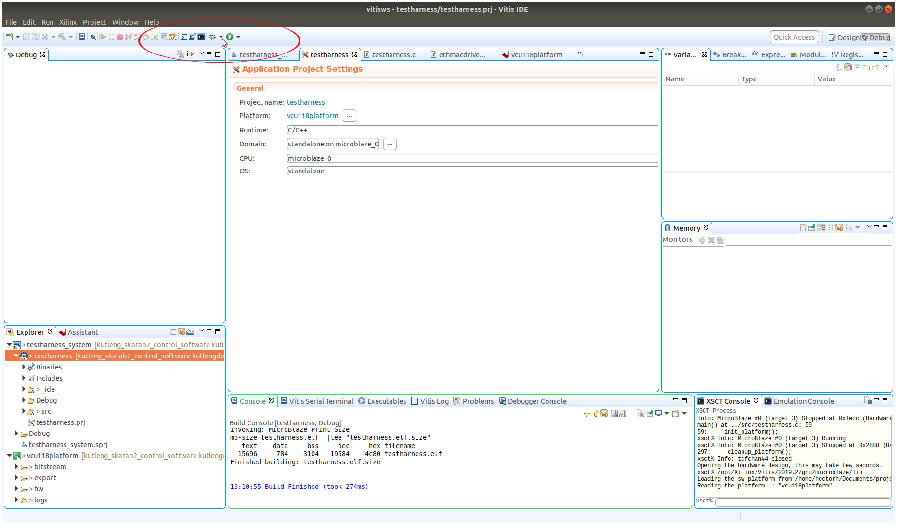Select testharness.prj in Explorer
Viewport: 899px width, 527px height.
[56, 422]
